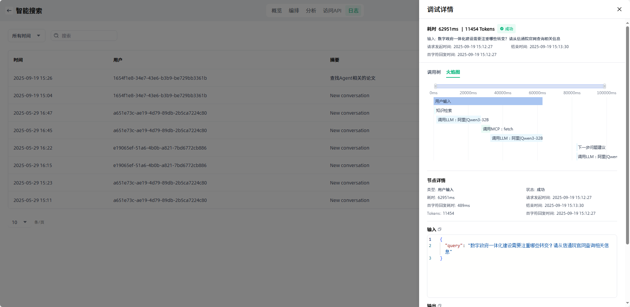Viewport: 630px width, 307px height.
Task: Click the 分析 tab
Action: pos(311,11)
